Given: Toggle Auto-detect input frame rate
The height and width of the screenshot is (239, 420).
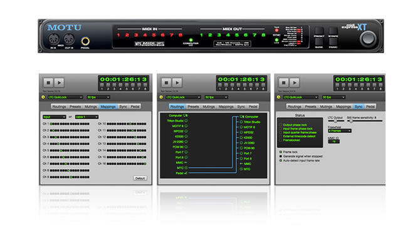Looking at the screenshot, I should pyautogui.click(x=281, y=161).
